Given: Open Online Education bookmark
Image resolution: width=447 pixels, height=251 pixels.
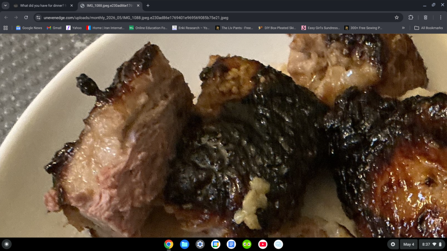Looking at the screenshot, I should pos(148,28).
